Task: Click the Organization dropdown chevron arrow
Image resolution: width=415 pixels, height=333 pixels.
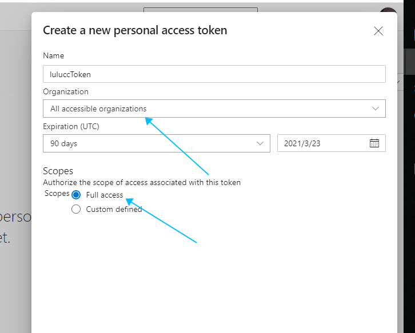Action: coord(376,109)
